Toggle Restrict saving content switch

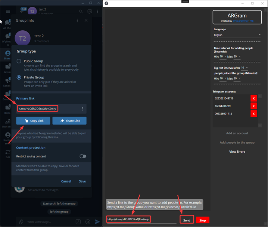pyautogui.click(x=83, y=156)
